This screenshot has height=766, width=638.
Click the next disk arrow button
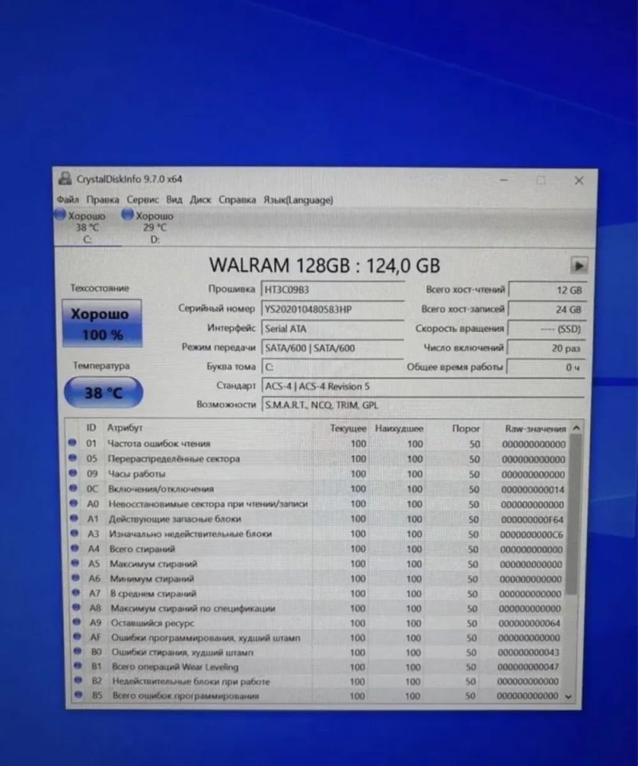click(579, 266)
